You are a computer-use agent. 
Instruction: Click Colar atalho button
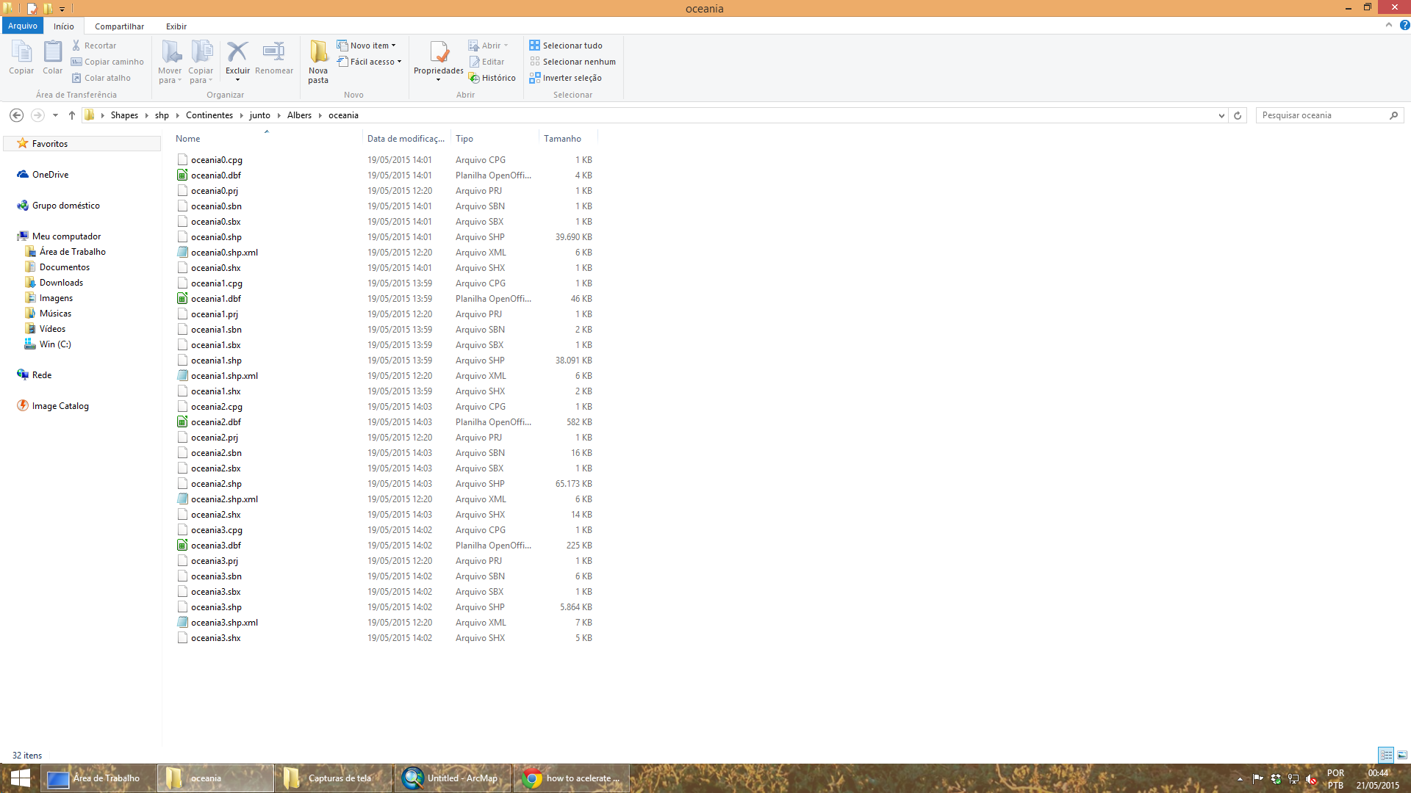click(101, 78)
